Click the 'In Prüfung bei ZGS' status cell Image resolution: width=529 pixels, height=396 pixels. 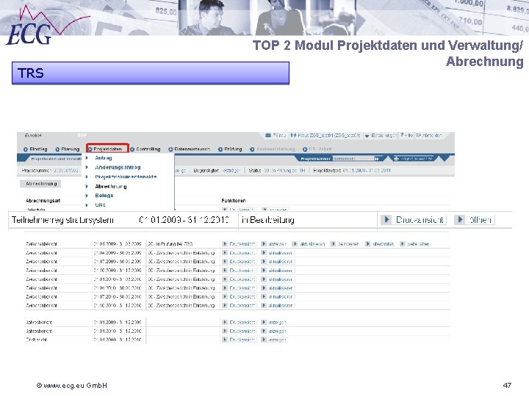pos(170,243)
